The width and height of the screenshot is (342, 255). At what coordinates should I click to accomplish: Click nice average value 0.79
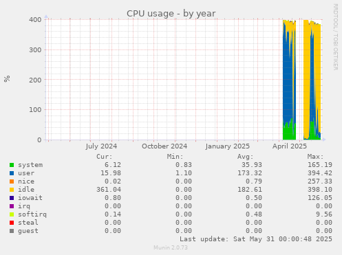254,181
